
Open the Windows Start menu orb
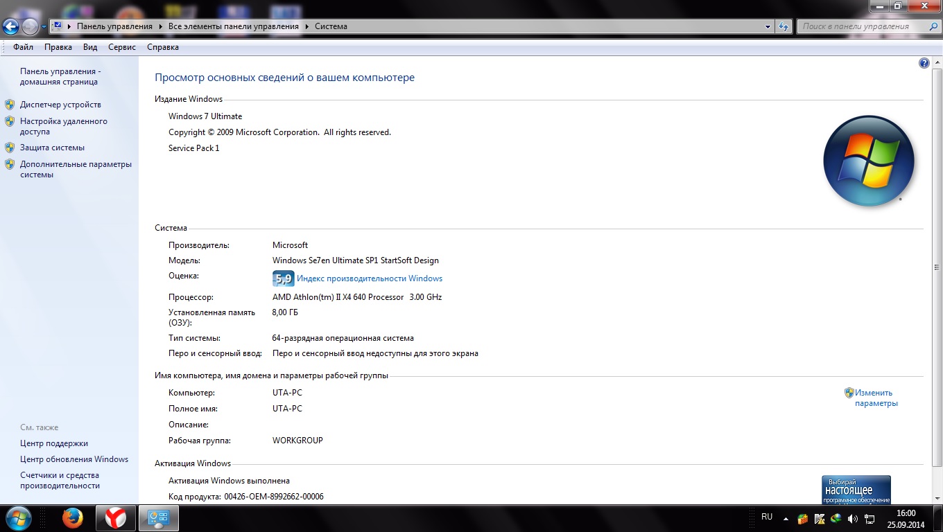pos(18,518)
